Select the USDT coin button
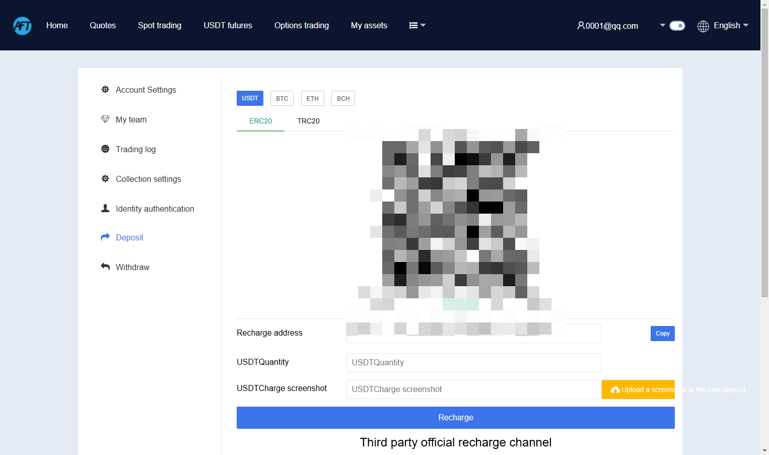 coord(250,98)
